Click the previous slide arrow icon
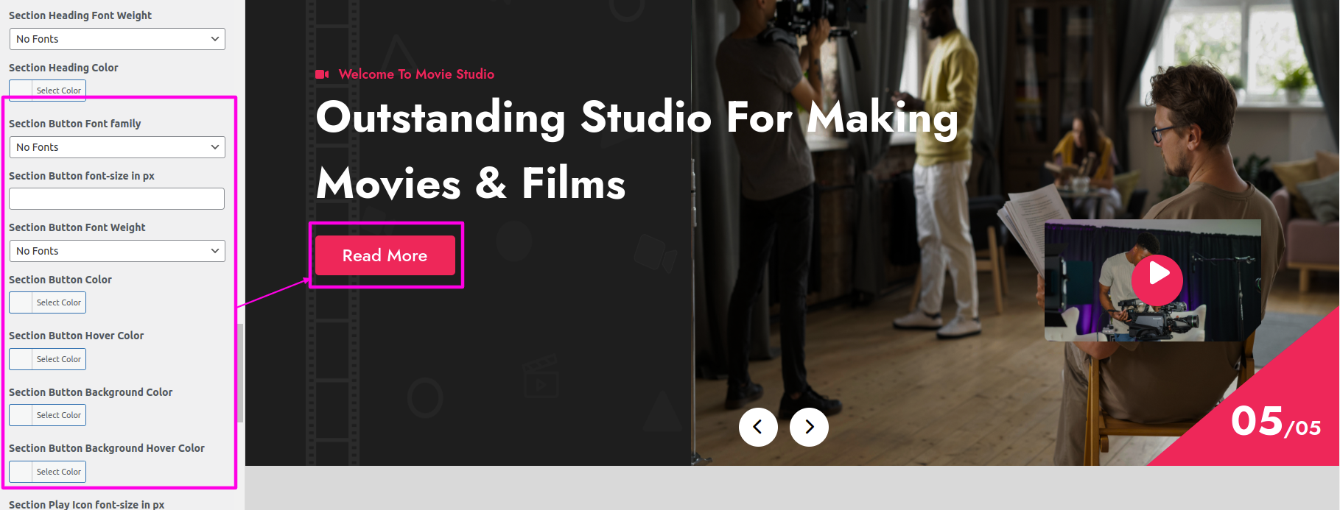 click(x=758, y=427)
